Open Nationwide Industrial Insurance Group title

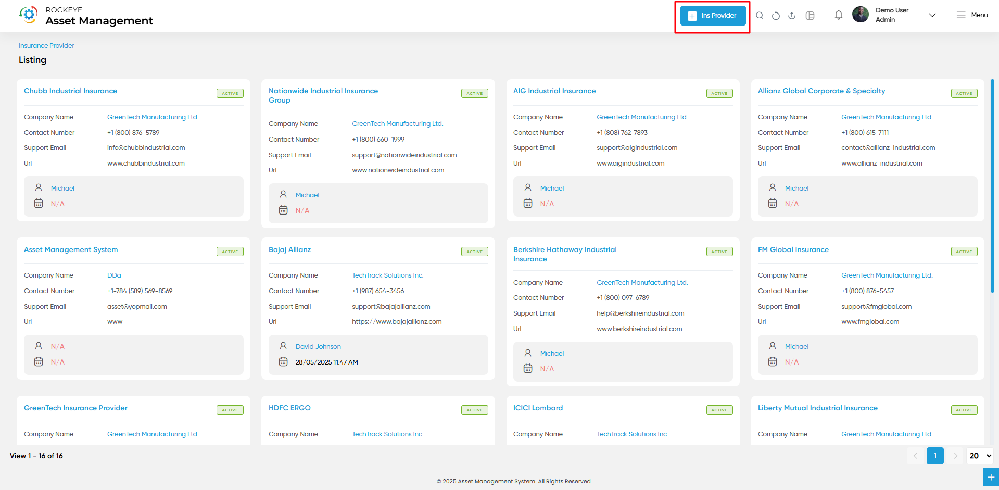[x=323, y=95]
